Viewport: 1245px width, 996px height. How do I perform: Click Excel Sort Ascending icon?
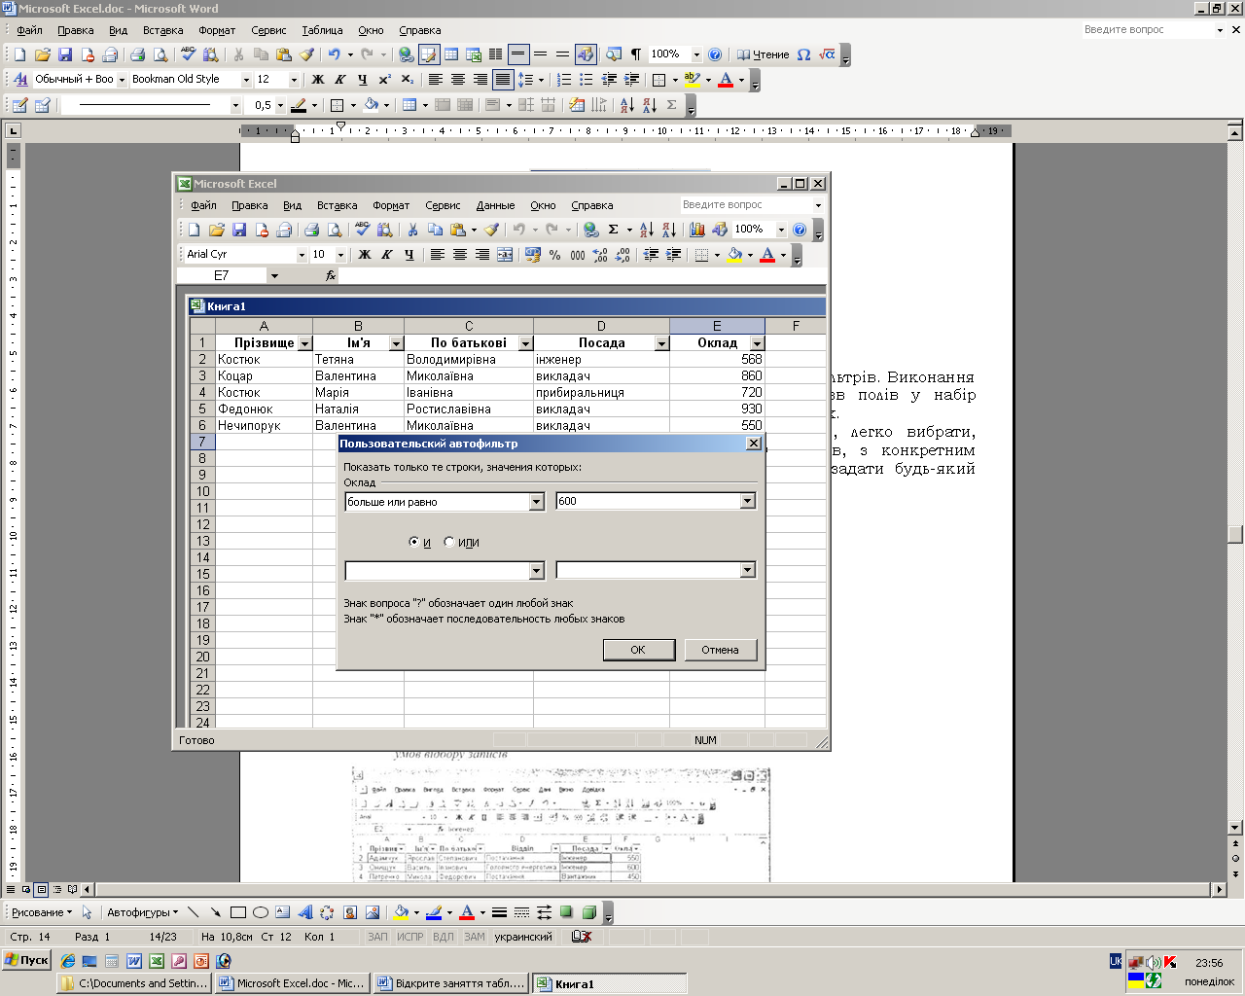click(647, 230)
